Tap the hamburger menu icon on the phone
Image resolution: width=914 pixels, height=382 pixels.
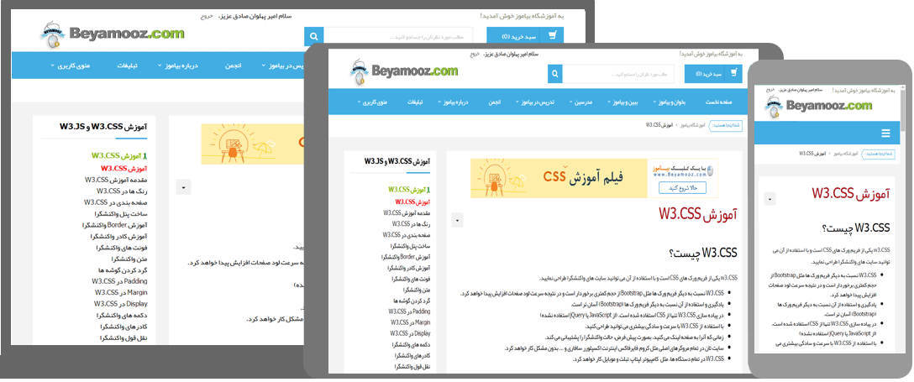click(885, 133)
